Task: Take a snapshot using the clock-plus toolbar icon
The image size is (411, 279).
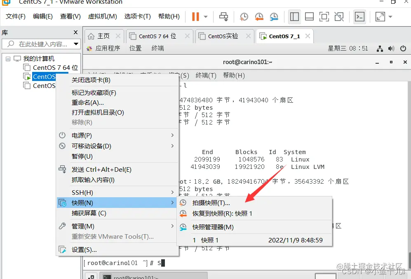Action: [244, 17]
